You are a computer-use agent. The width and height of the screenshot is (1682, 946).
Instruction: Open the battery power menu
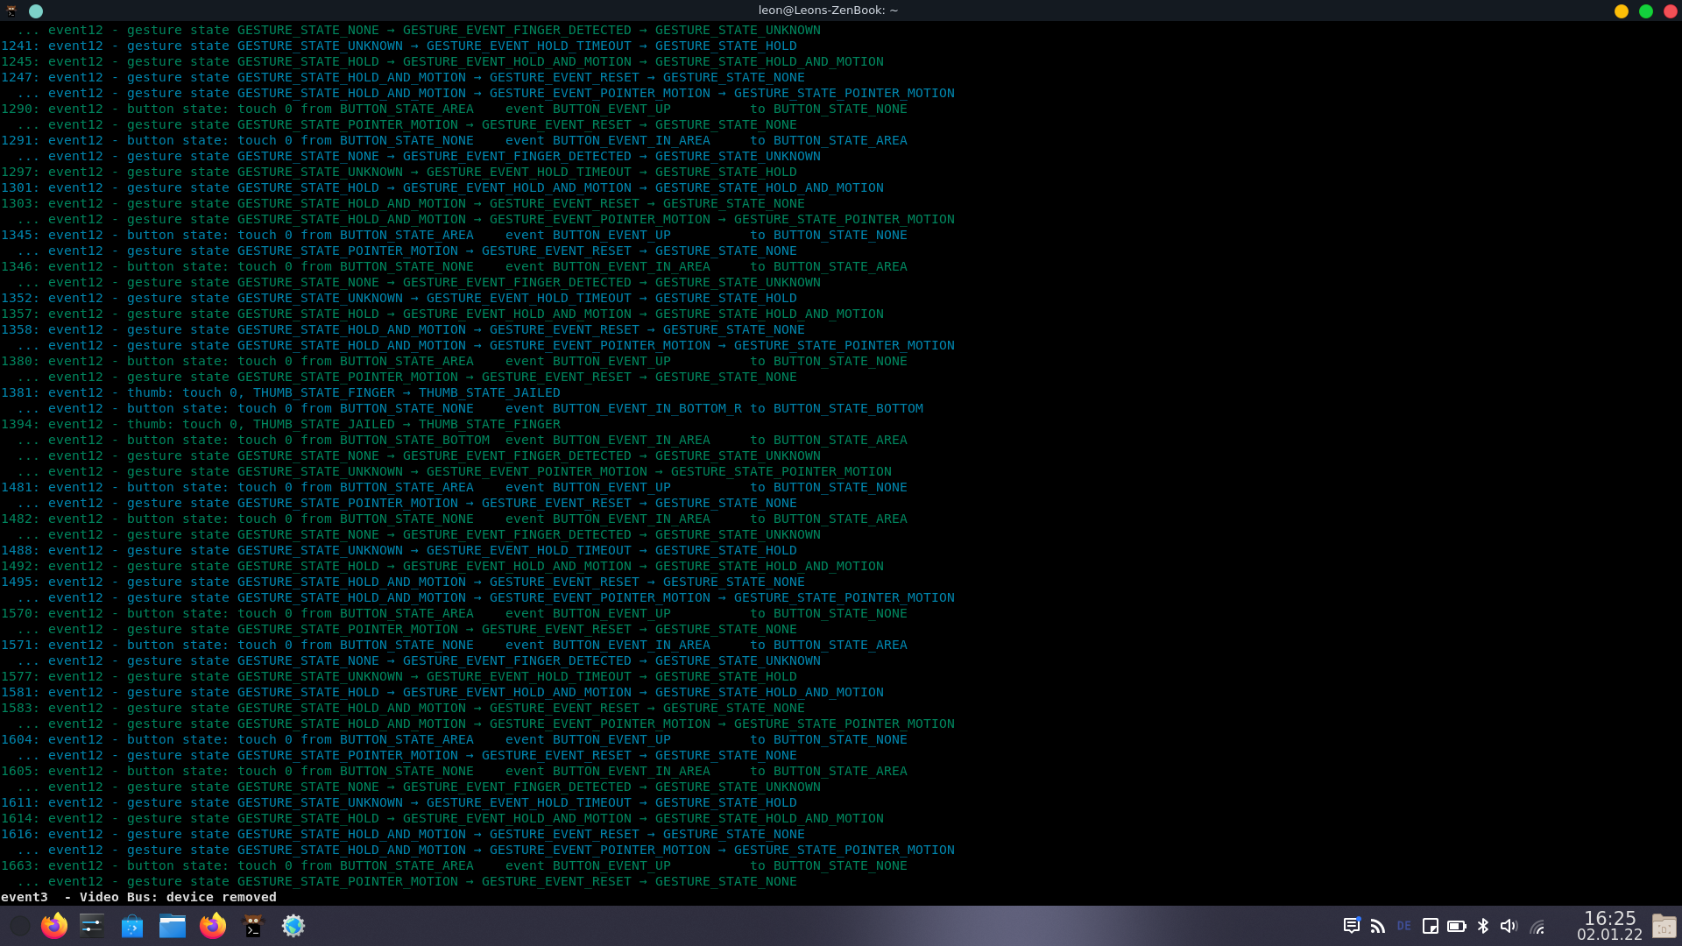click(1456, 926)
